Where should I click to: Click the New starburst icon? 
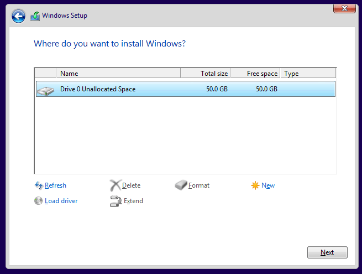(255, 185)
